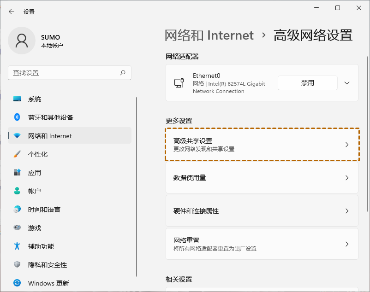
Task: Open 硬件和连接属性 chevron arrow
Action: tap(347, 211)
